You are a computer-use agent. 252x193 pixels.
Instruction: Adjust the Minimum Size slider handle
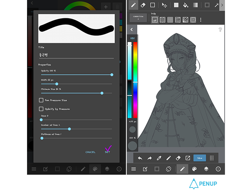coord(102,93)
